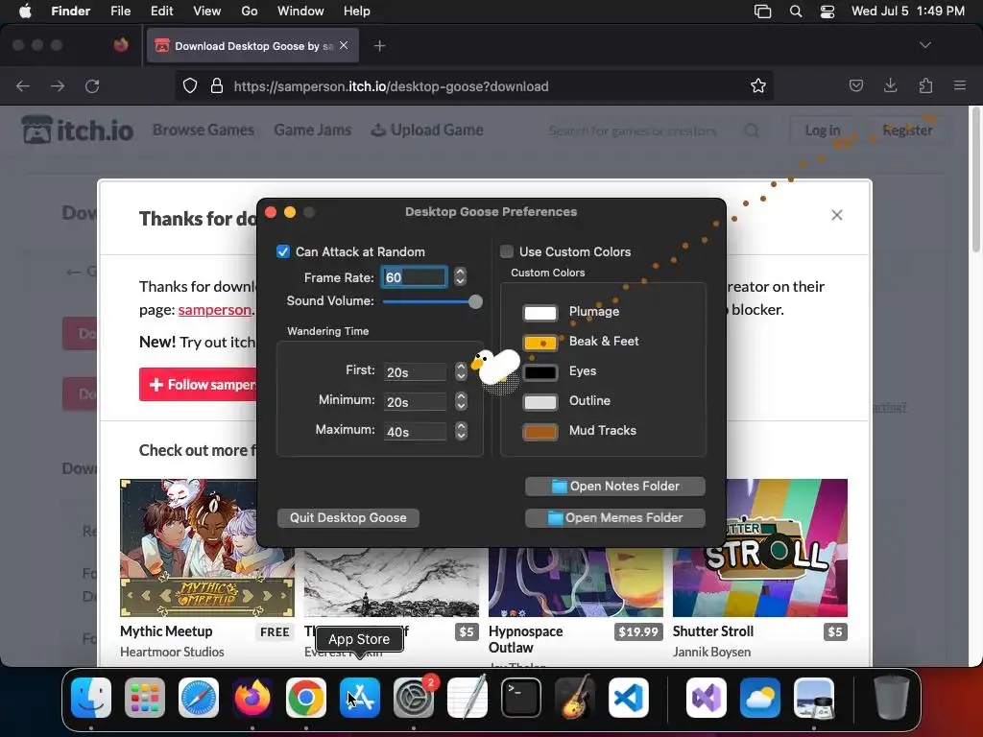Click the Firefox URL address bar
Image resolution: width=983 pixels, height=737 pixels.
coord(473,85)
